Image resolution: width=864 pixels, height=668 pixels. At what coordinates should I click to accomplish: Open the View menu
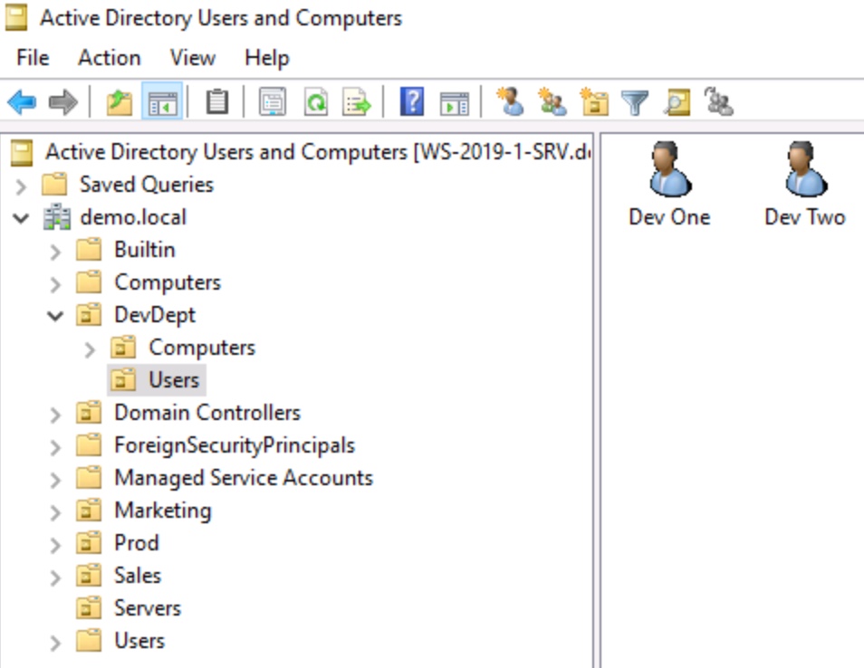(x=192, y=57)
